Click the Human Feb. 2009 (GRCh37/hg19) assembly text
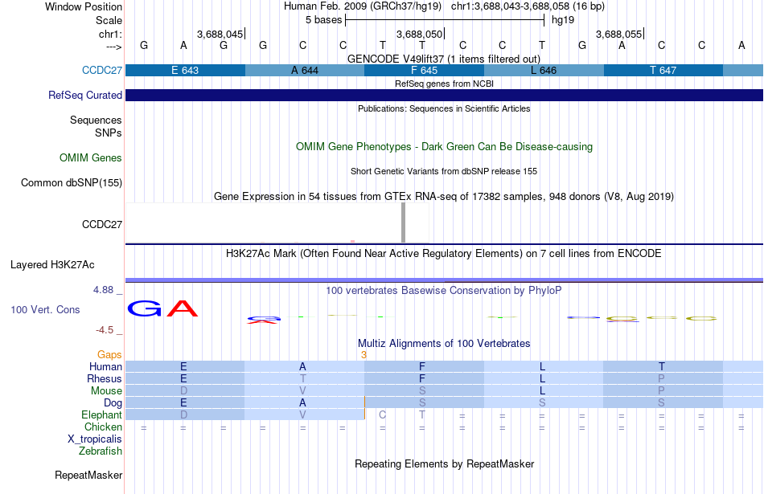 pyautogui.click(x=363, y=6)
